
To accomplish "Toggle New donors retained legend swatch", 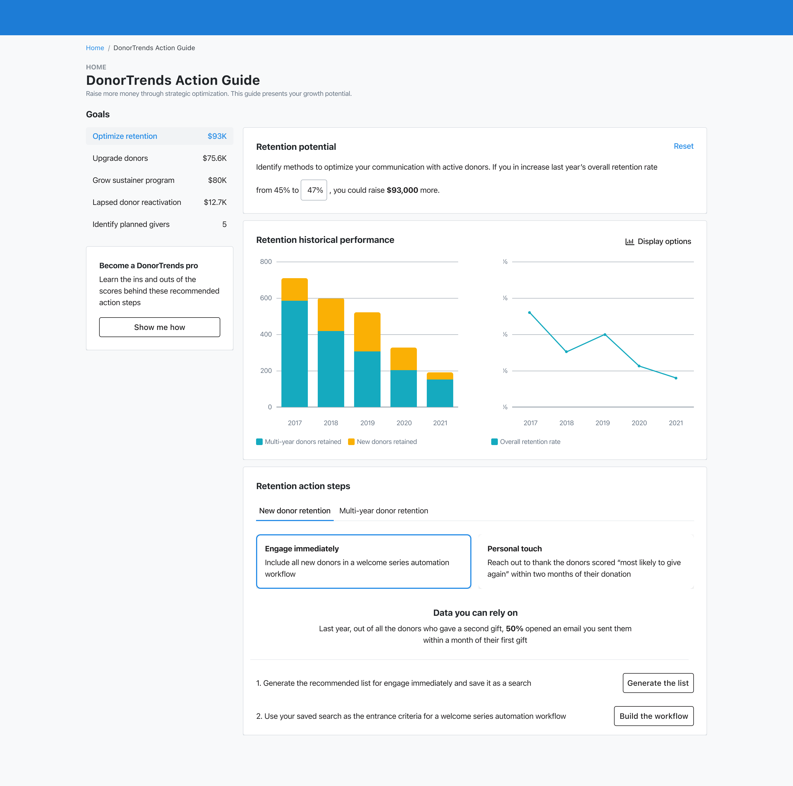I will pyautogui.click(x=351, y=442).
